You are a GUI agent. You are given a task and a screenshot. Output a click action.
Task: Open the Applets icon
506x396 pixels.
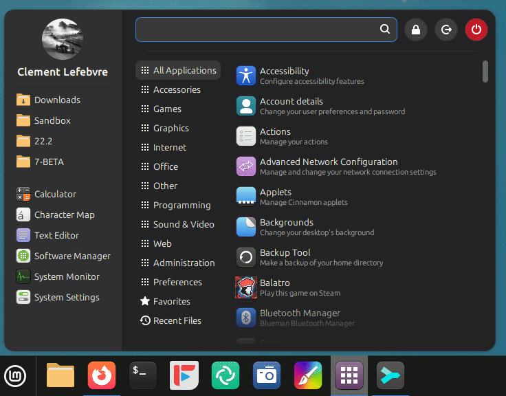point(246,197)
